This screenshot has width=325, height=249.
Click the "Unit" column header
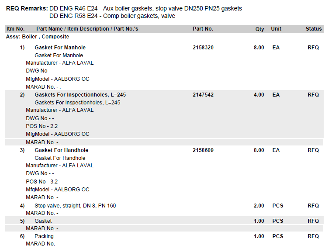276,29
